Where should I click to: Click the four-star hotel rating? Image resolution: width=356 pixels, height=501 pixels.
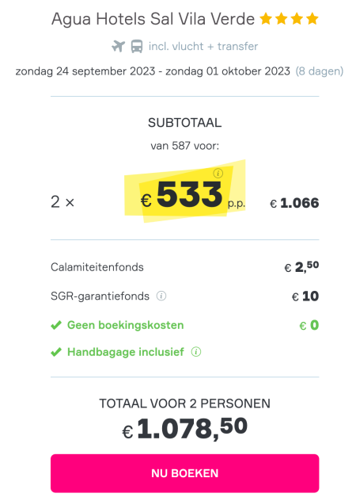(x=289, y=18)
